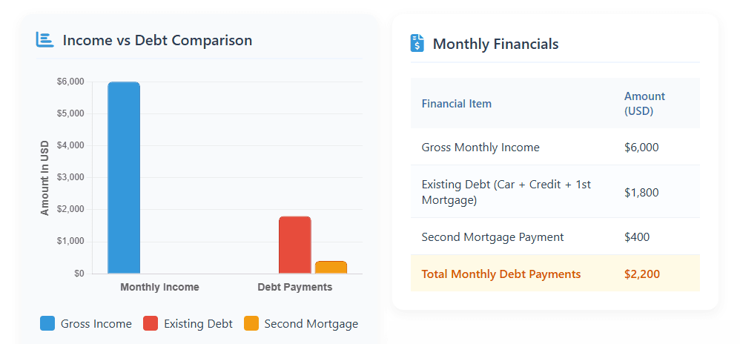Click the bar chart icon beside Income vs Debt Comparison

(44, 40)
